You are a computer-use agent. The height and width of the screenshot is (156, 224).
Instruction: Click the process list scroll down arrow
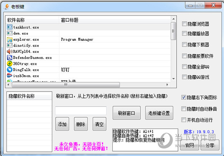click(x=174, y=79)
